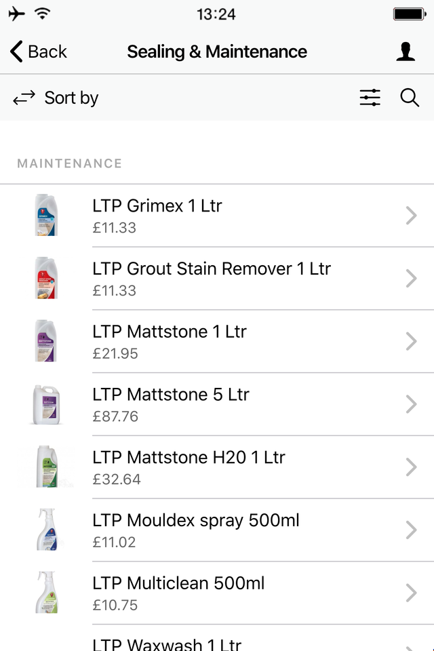
Task: Tap LTP Mouldex spray bottle thumbnail
Action: (x=47, y=530)
